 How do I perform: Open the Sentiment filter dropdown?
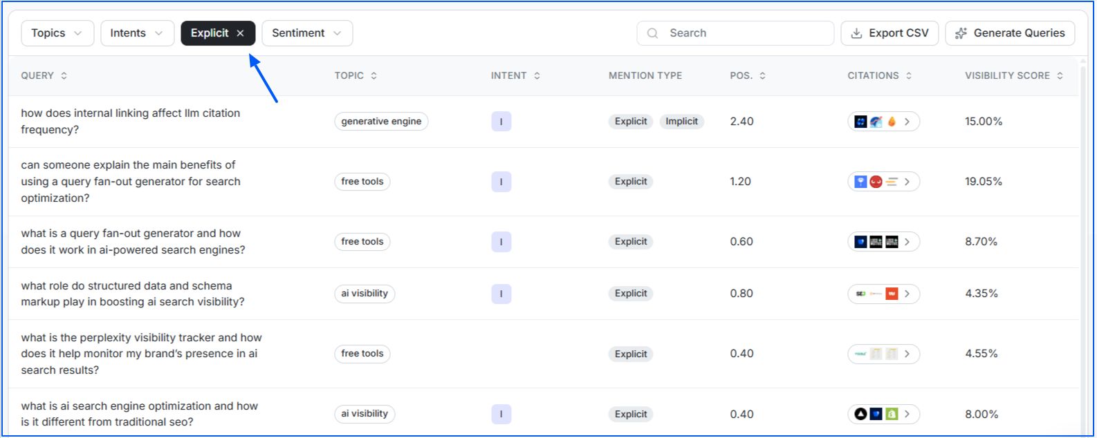(x=306, y=33)
